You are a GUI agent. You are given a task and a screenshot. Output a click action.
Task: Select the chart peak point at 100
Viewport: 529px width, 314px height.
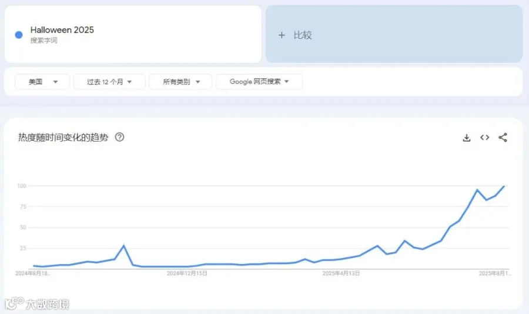click(504, 186)
